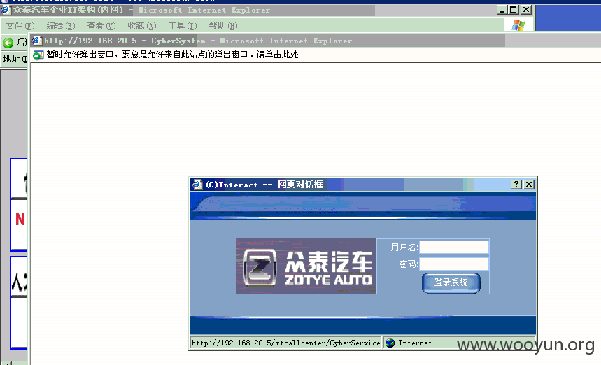The width and height of the screenshot is (601, 365).
Task: Click the 登录系统 login button
Action: [451, 282]
